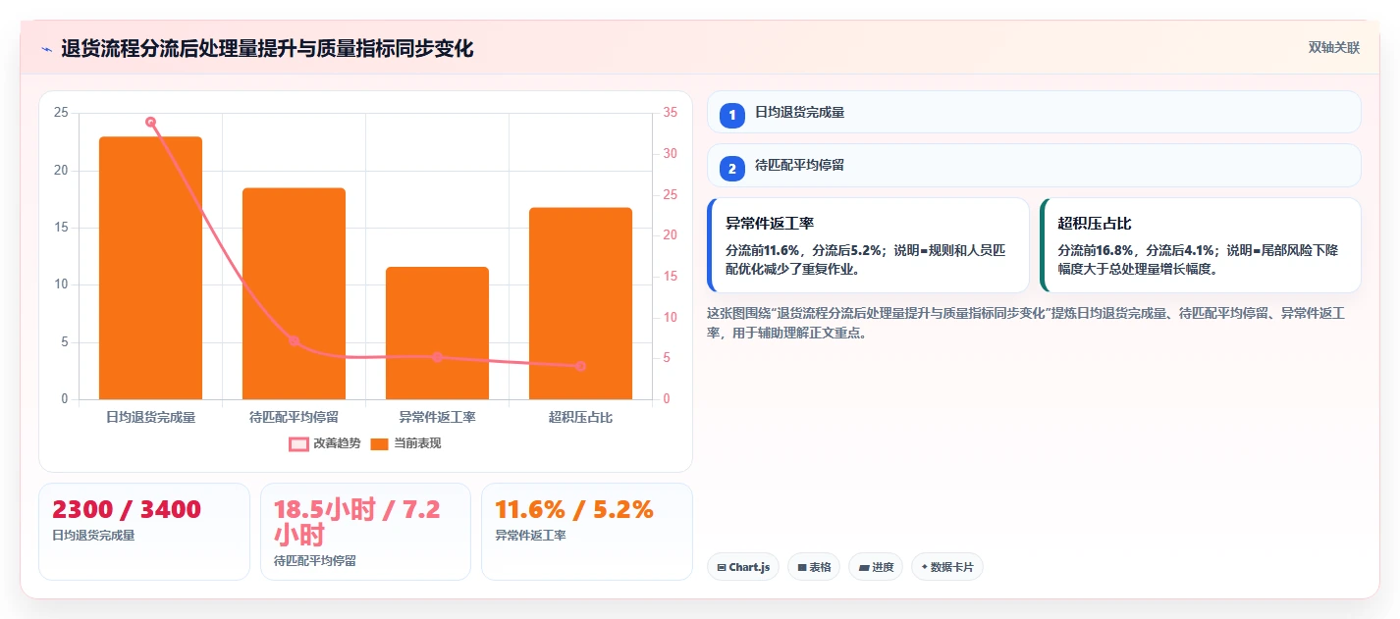Click x-axis label 异常件返工率
This screenshot has height=619, width=1400.
click(437, 418)
